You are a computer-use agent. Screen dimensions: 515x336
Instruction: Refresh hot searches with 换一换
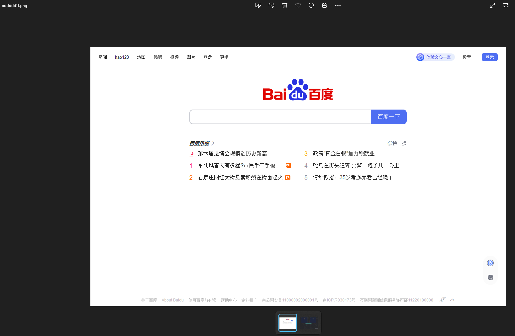pyautogui.click(x=397, y=143)
